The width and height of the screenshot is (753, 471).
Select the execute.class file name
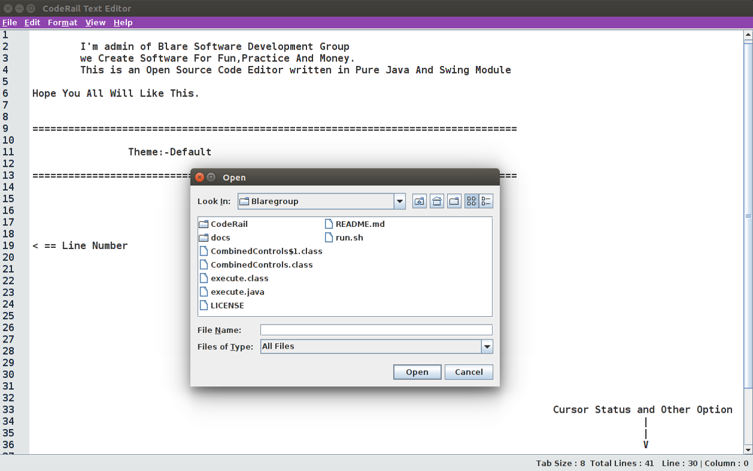(x=239, y=278)
